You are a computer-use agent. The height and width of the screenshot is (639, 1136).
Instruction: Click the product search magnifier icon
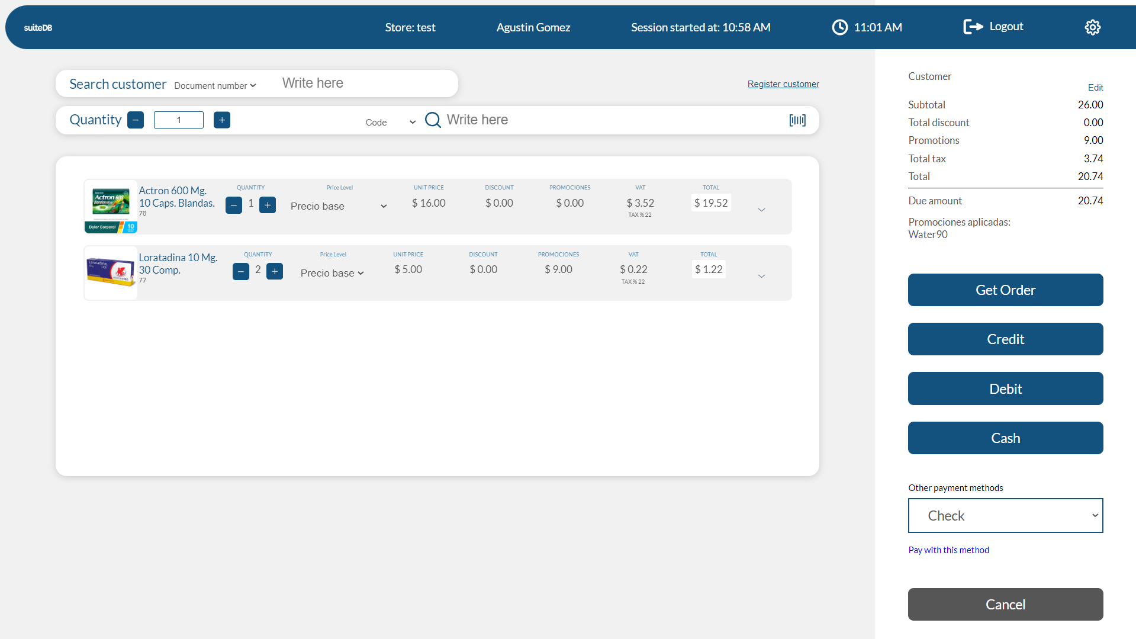(433, 120)
